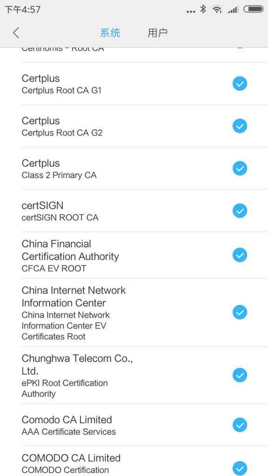Disable certSIGN ROOT CA certificate

coord(240,211)
